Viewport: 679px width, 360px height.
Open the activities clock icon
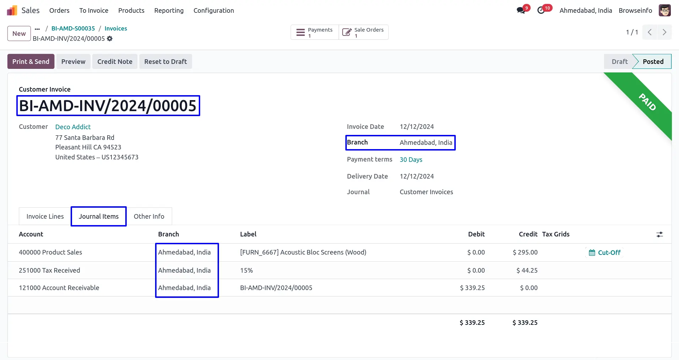(541, 10)
